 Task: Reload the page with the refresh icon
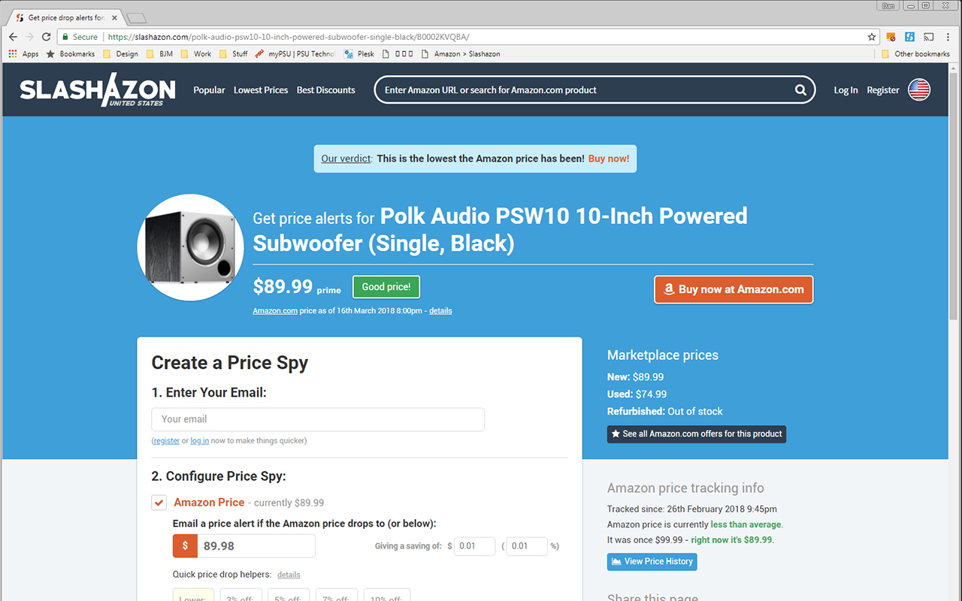pos(47,37)
